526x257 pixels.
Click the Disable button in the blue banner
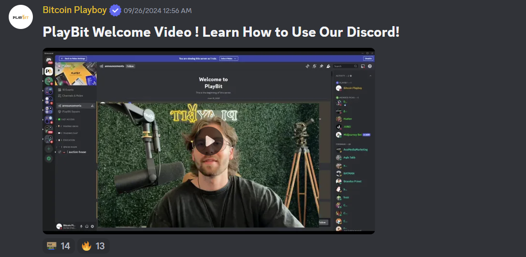(x=368, y=58)
